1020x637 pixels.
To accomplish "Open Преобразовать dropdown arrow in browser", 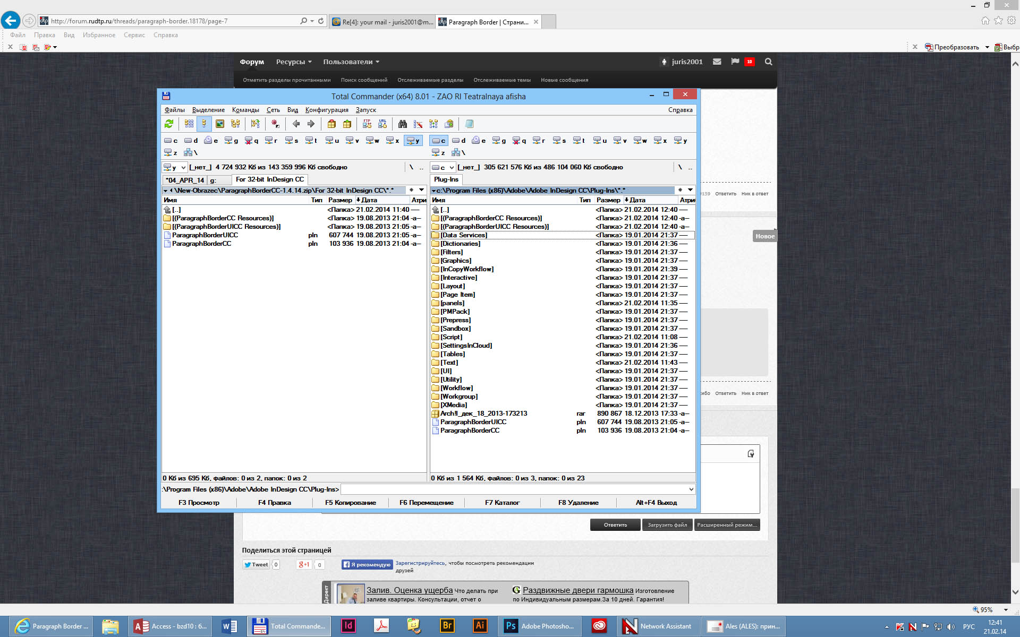I will pyautogui.click(x=987, y=47).
